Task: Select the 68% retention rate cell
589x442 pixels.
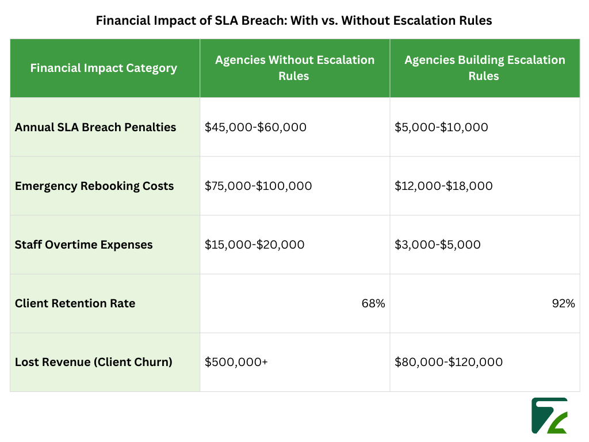Action: pos(374,303)
